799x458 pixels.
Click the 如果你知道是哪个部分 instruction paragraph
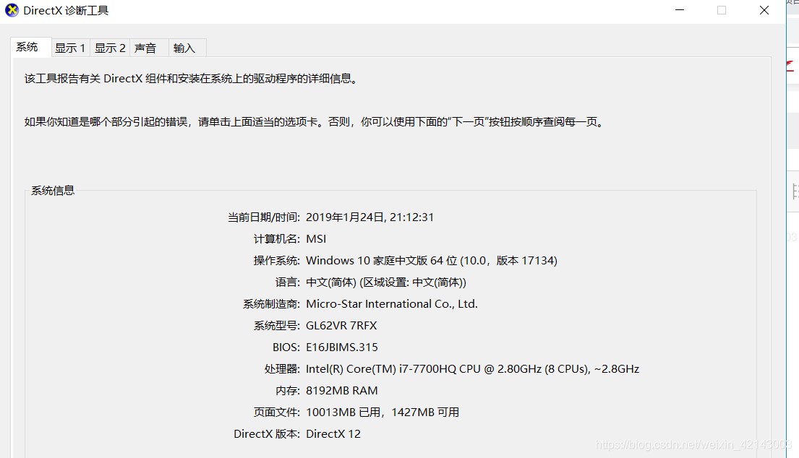coord(315,122)
